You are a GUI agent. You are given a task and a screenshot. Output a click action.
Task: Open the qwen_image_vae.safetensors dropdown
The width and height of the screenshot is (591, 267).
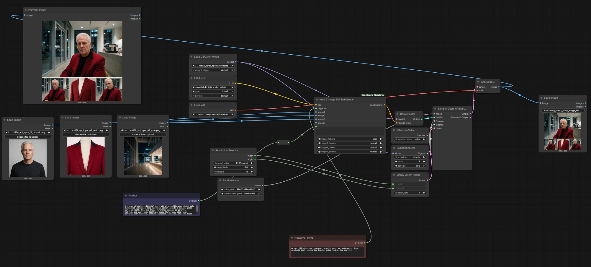point(213,114)
